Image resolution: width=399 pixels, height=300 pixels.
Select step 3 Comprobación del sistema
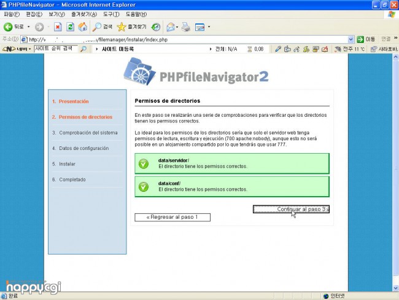pyautogui.click(x=88, y=133)
